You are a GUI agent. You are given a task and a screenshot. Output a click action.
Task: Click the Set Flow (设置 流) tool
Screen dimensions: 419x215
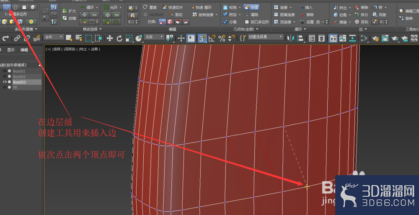tap(310, 22)
